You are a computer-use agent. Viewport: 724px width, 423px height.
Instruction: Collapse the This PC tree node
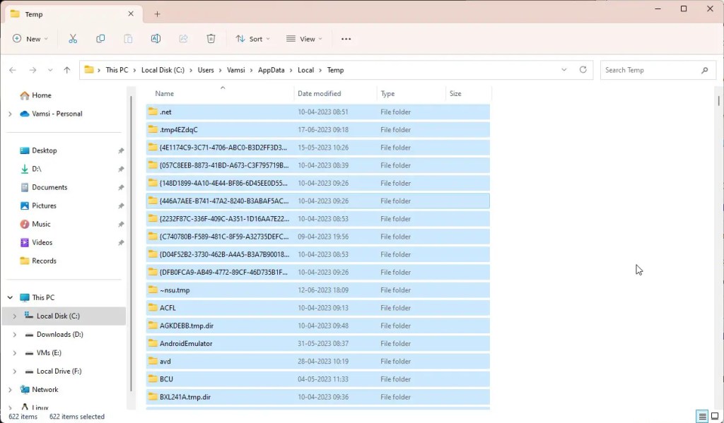tap(10, 297)
